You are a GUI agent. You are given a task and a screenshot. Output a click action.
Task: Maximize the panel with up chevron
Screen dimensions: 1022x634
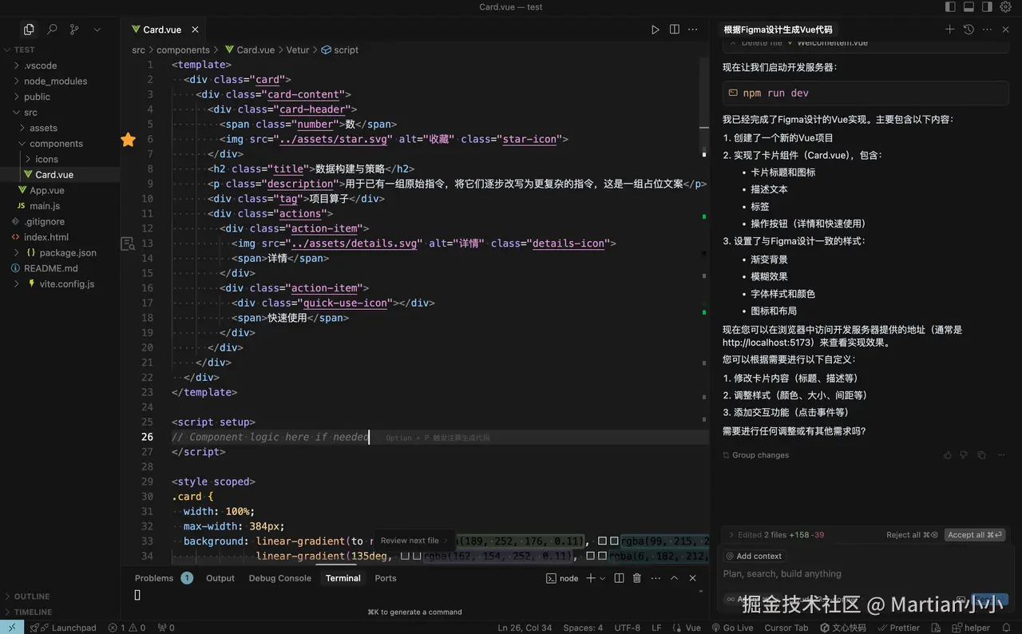(674, 578)
